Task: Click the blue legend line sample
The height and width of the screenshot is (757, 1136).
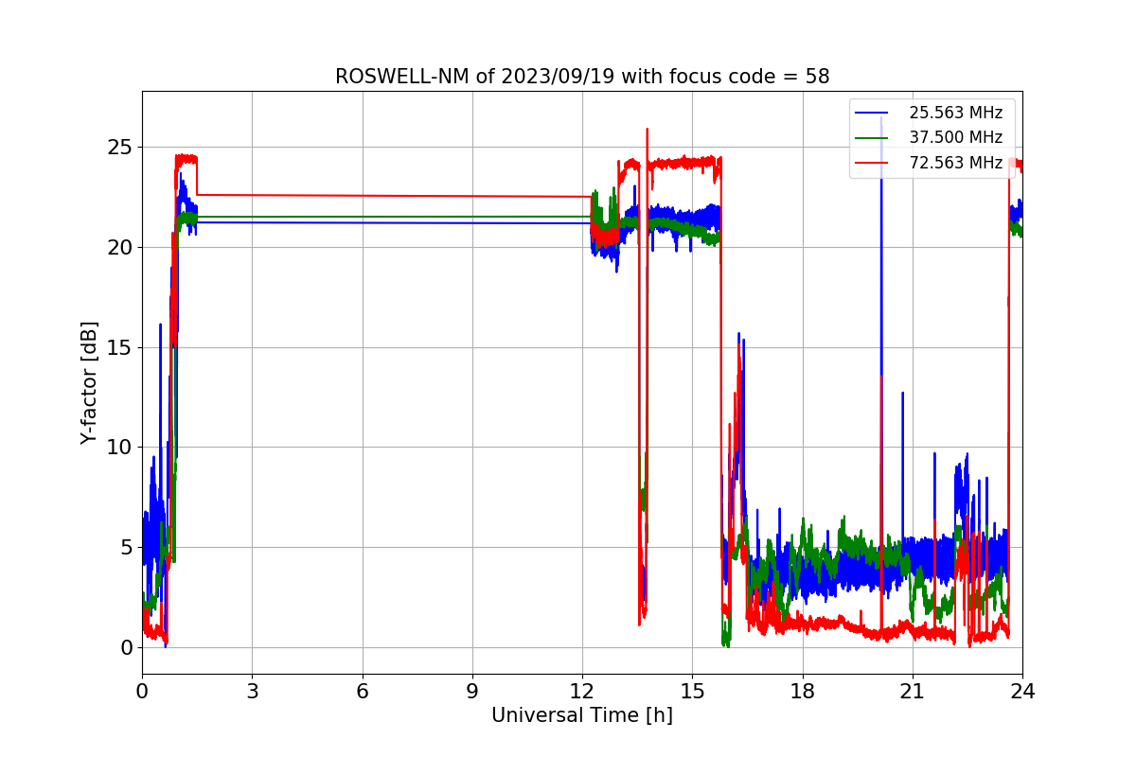Action: [x=872, y=113]
